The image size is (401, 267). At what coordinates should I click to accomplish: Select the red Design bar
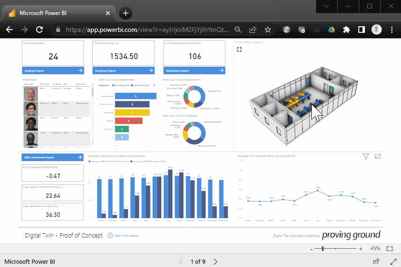click(x=129, y=120)
